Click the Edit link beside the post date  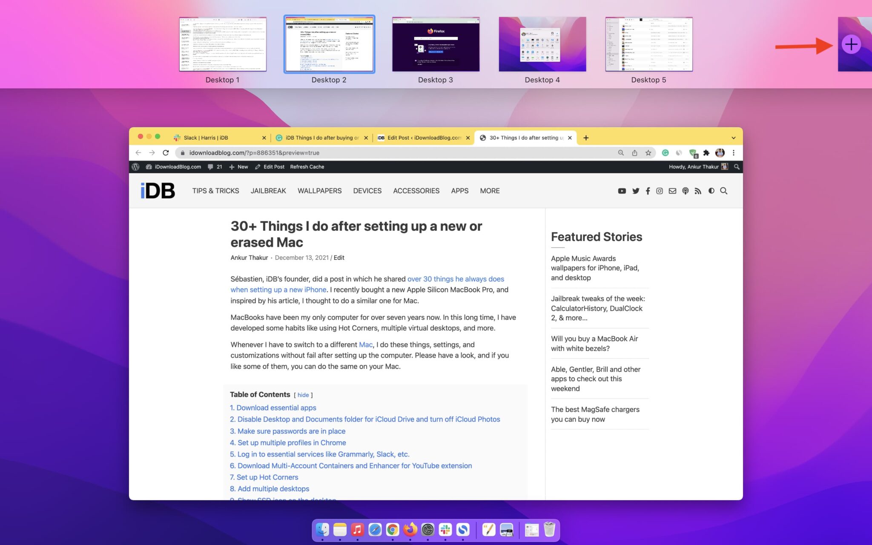pos(339,258)
